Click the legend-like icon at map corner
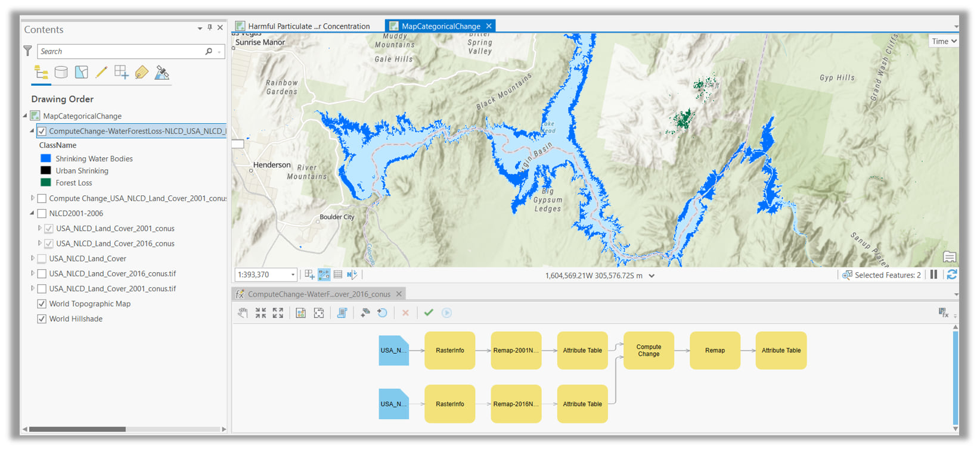The width and height of the screenshot is (977, 449). coord(950,257)
